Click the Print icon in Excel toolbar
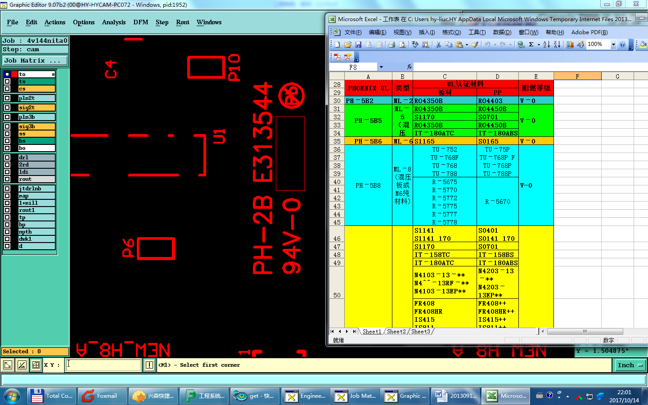 (391, 45)
